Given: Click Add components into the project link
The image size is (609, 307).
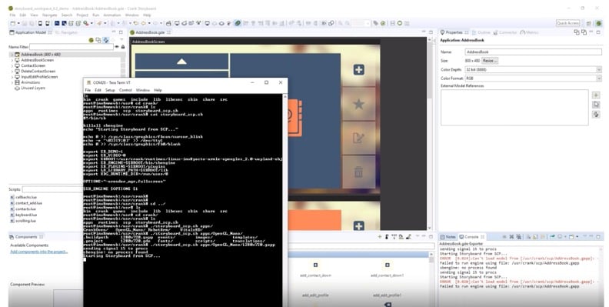Looking at the screenshot, I should point(39,252).
